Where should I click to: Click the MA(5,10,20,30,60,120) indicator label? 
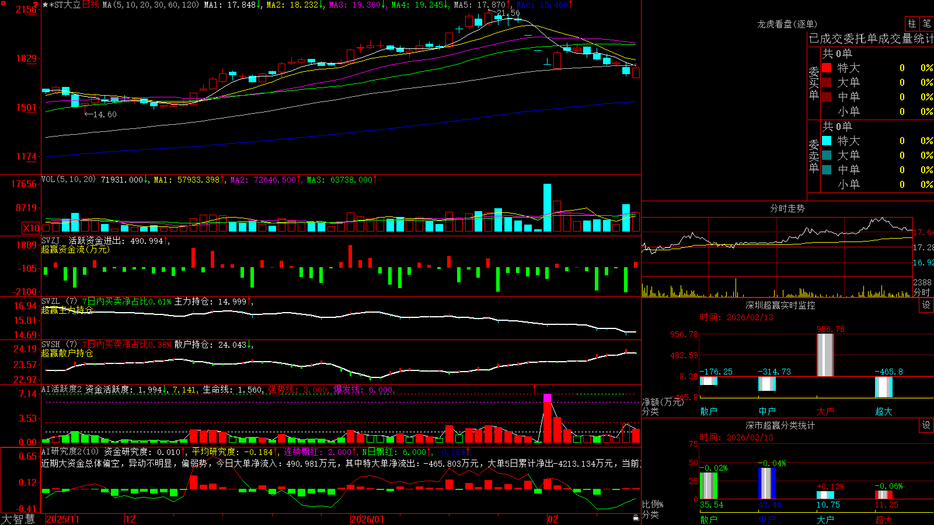pos(150,5)
